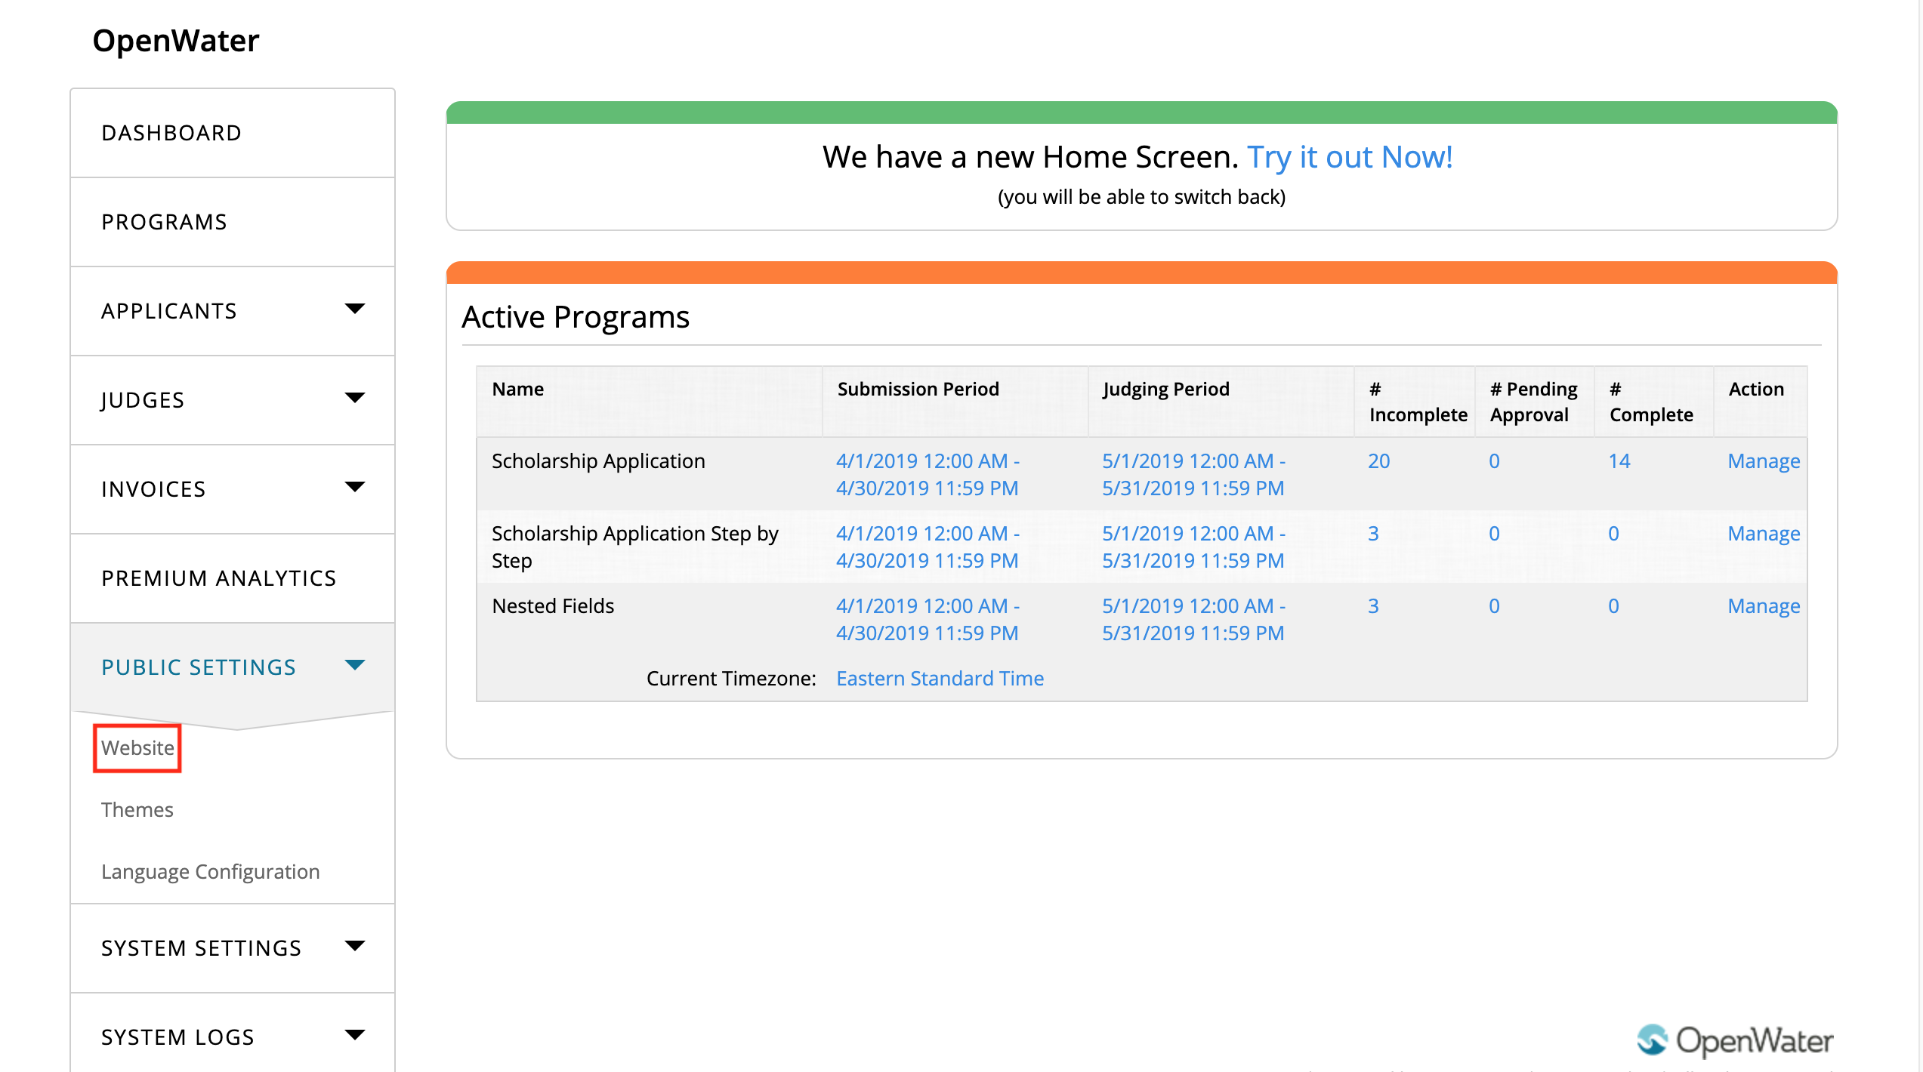Open Nested Fields judging period dates
1923x1072 pixels.
click(x=1193, y=620)
